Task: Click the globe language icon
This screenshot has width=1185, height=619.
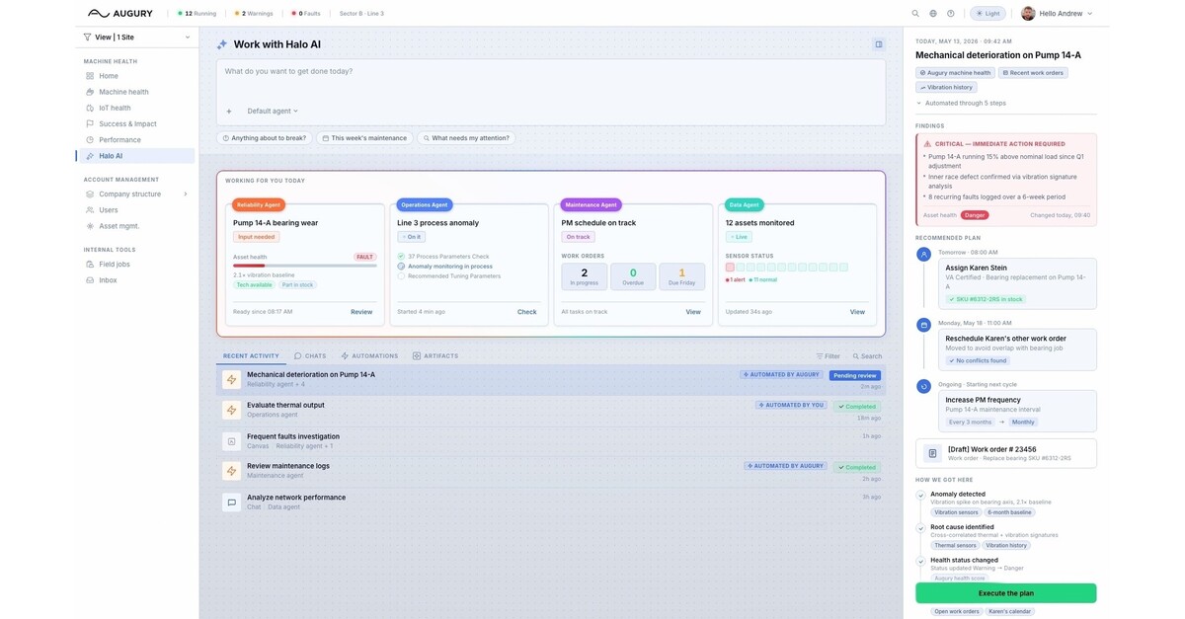Action: coord(933,14)
